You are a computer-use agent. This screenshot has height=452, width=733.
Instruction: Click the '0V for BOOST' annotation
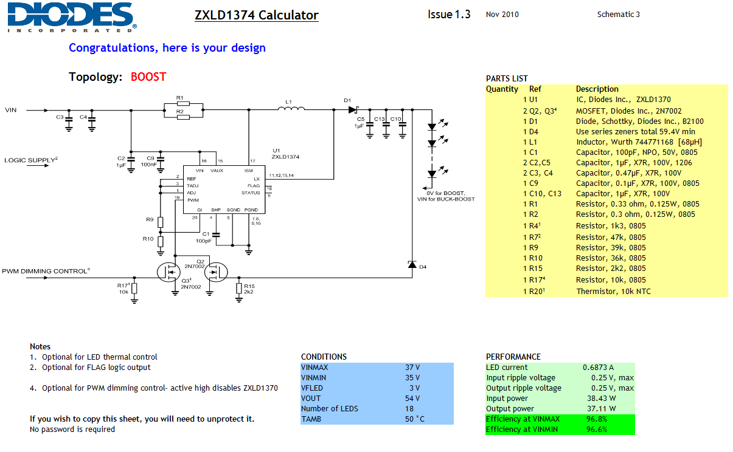pos(446,193)
